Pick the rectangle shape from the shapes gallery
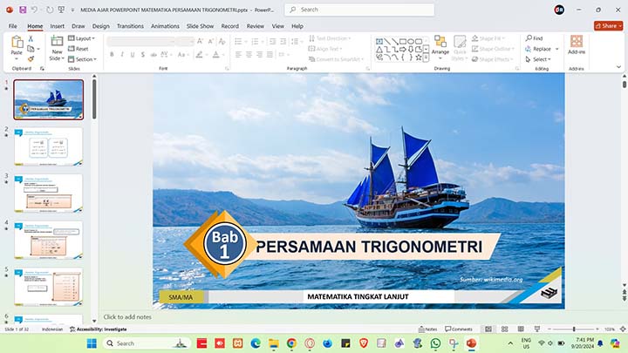 (x=403, y=42)
